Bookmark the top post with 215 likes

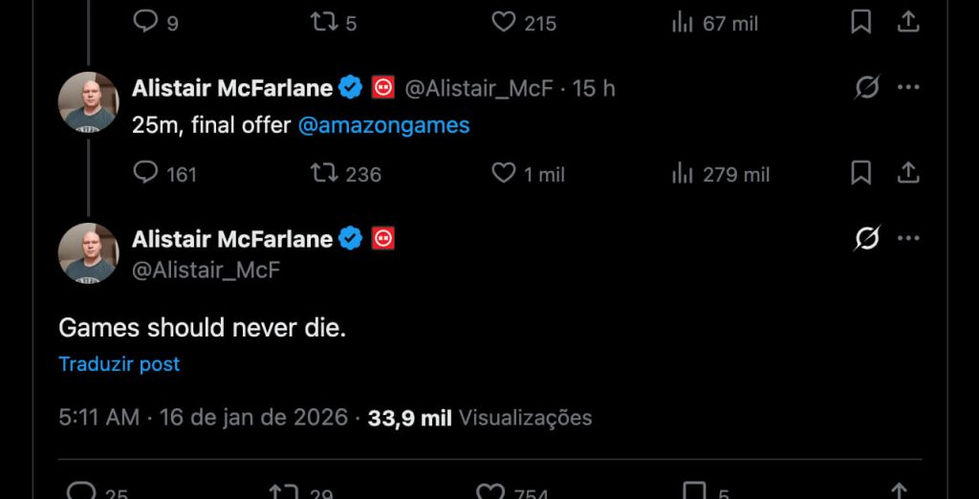(860, 22)
